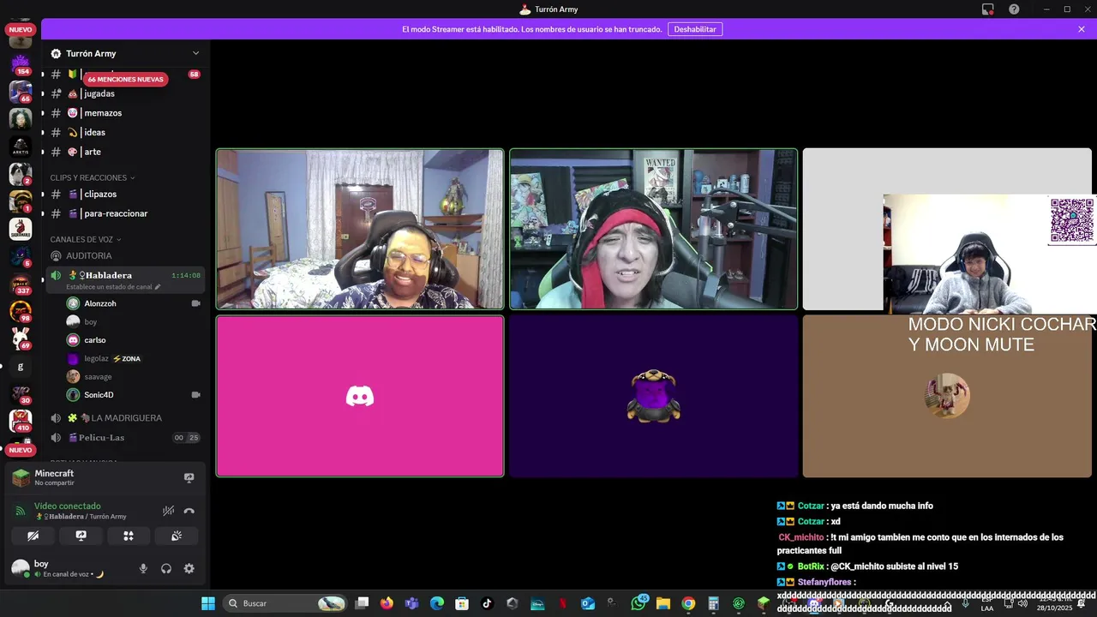1097x617 pixels.
Task: Select user Sonic4D in voice list
Action: 134,395
